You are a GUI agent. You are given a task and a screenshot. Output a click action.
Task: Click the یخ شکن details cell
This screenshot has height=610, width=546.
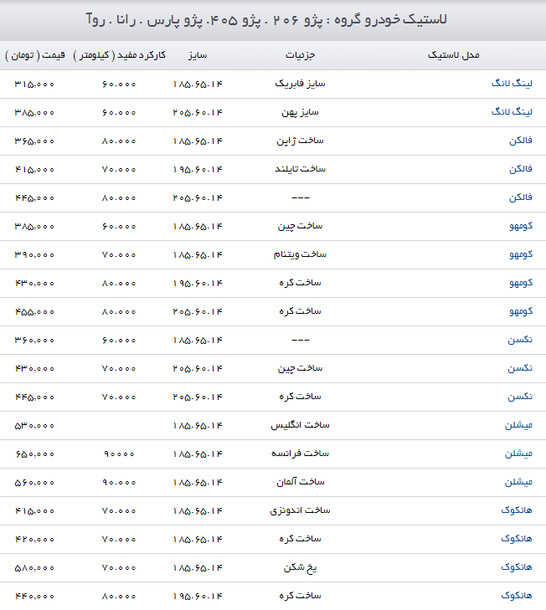[301, 567]
